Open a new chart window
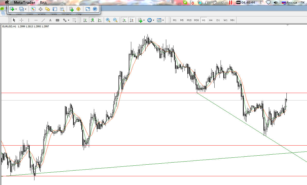 pos(12,9)
